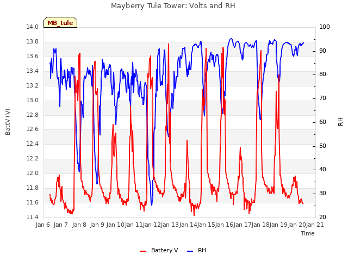
Task: Click the 'Jan 16' x-axis tick label
Action: 225,225
